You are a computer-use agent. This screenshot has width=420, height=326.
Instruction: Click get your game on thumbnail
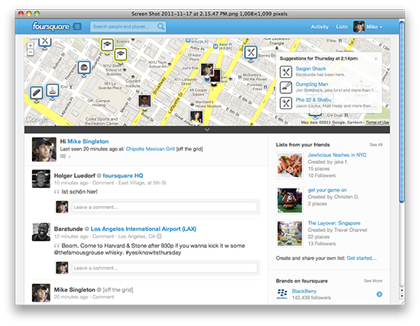[x=290, y=200]
